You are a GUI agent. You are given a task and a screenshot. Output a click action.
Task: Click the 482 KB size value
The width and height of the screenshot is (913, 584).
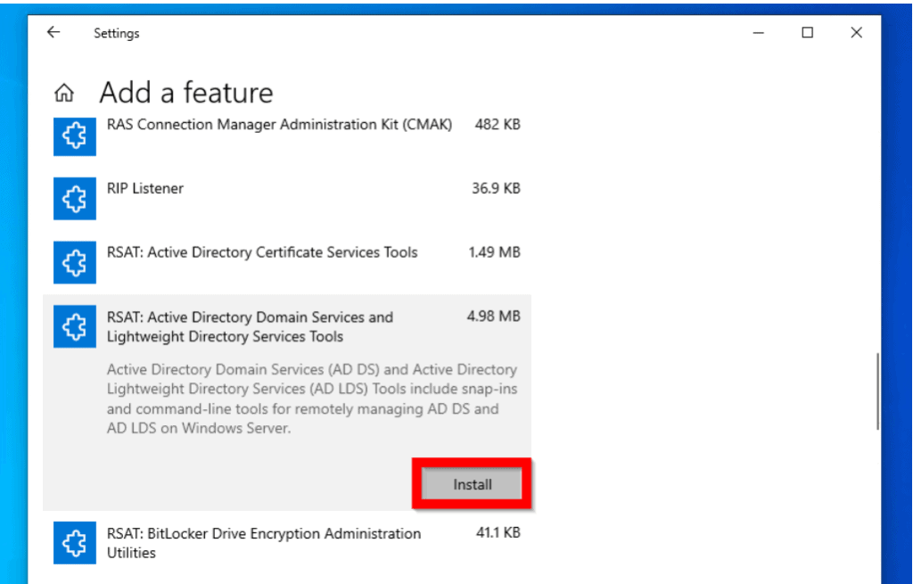(497, 125)
